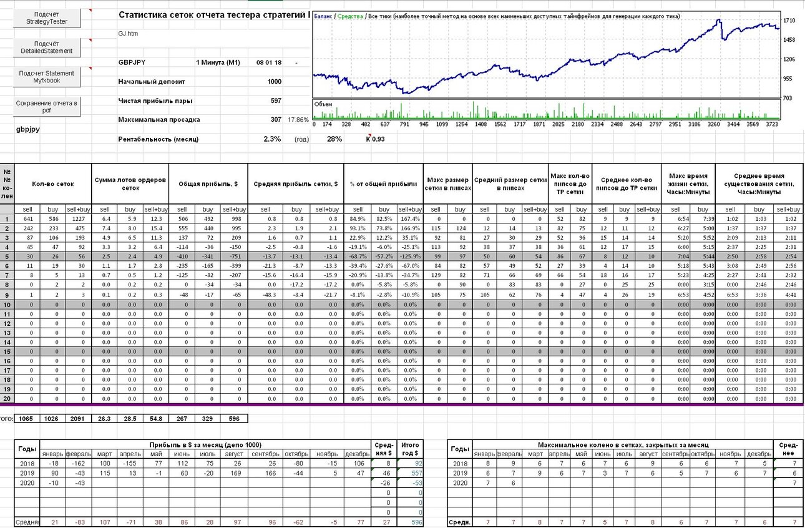Select the totals row value 1065

(27, 418)
